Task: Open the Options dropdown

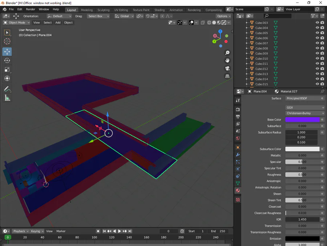Action: [x=223, y=16]
